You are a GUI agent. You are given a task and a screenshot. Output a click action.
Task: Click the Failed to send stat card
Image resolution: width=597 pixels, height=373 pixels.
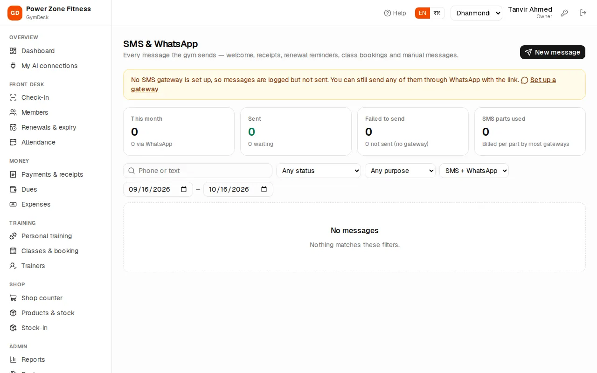point(413,131)
